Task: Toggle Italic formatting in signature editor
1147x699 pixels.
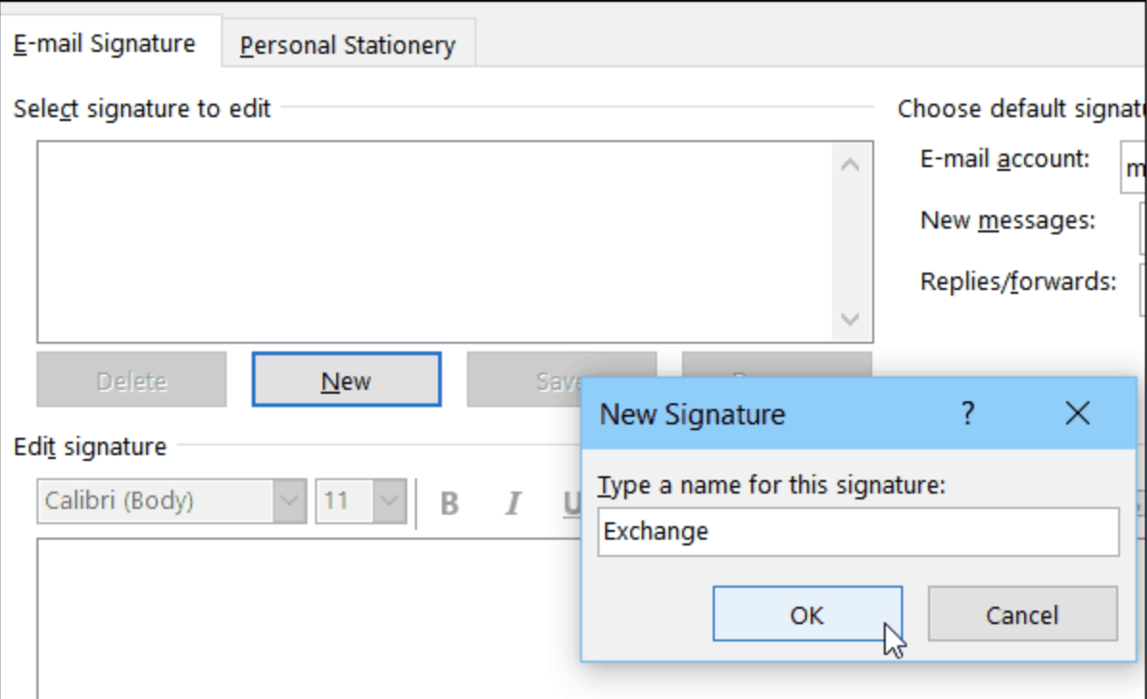Action: tap(513, 503)
